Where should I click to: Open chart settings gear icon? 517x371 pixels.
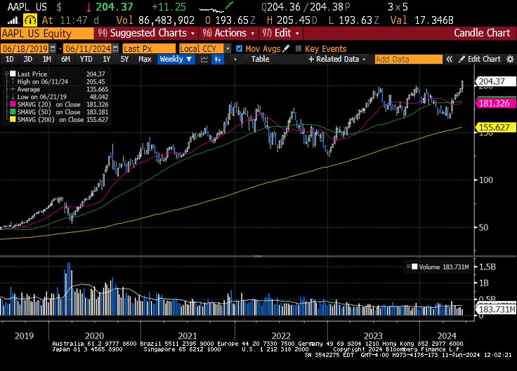click(510, 59)
